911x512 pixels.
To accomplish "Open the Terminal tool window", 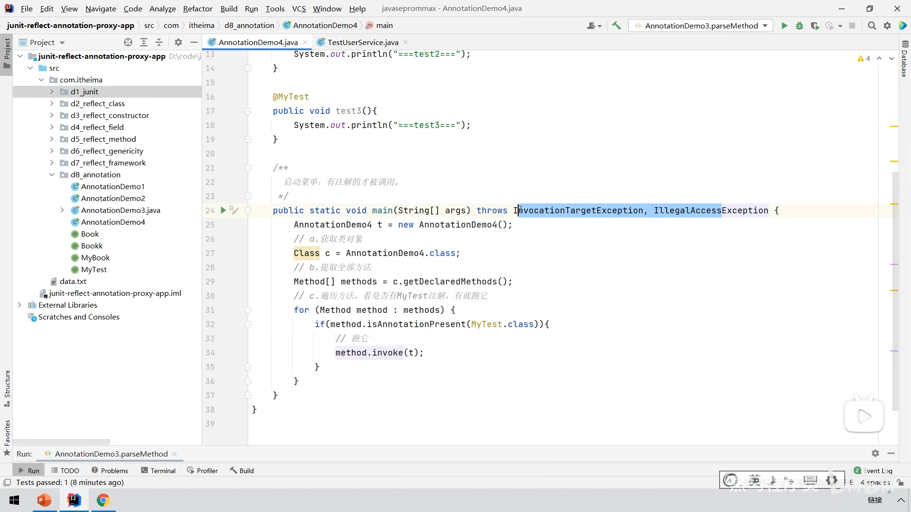I will pyautogui.click(x=158, y=470).
